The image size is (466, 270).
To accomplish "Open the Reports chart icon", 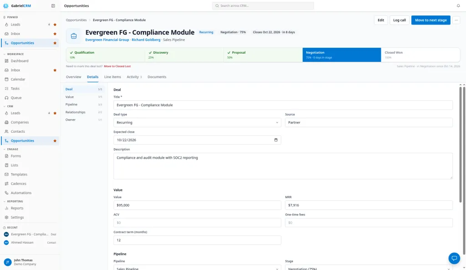I will point(6,208).
